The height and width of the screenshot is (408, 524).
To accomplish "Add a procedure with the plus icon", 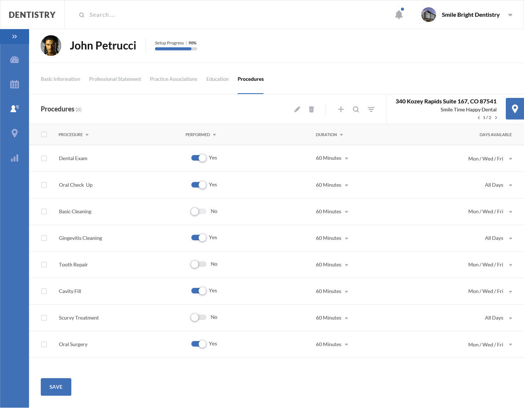I will tap(341, 109).
